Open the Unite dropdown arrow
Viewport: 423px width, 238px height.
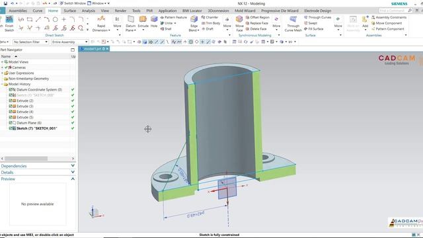coord(174,23)
